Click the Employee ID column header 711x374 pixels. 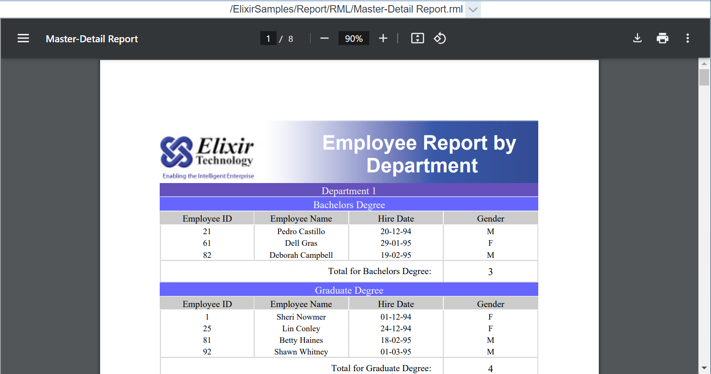(207, 218)
